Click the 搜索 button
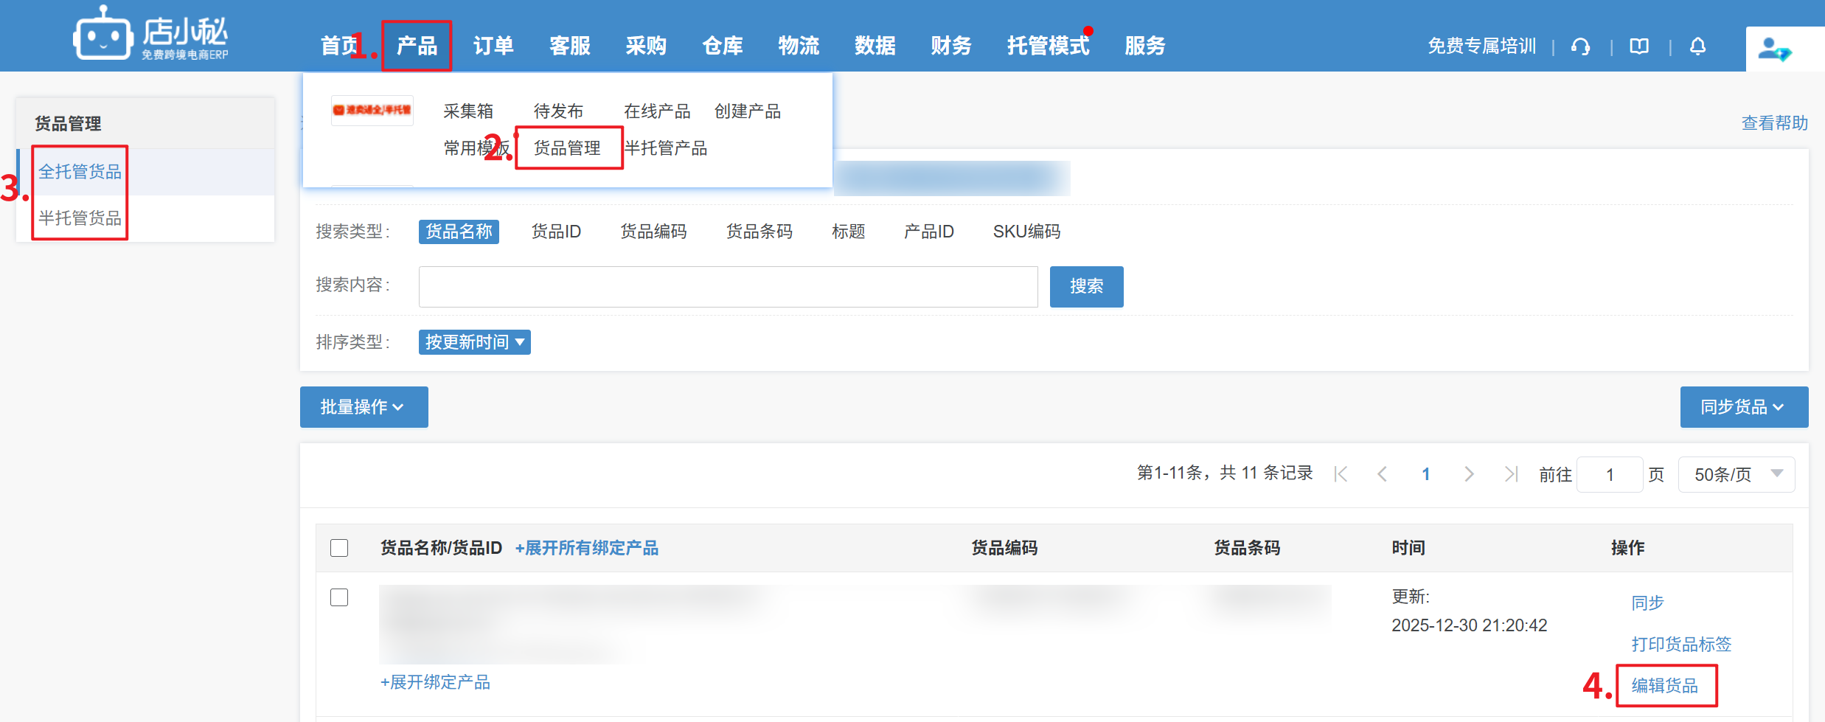Image resolution: width=1825 pixels, height=722 pixels. click(x=1086, y=286)
